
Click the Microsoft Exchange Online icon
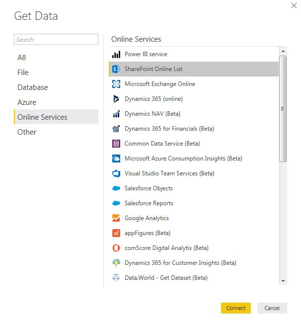(x=116, y=84)
